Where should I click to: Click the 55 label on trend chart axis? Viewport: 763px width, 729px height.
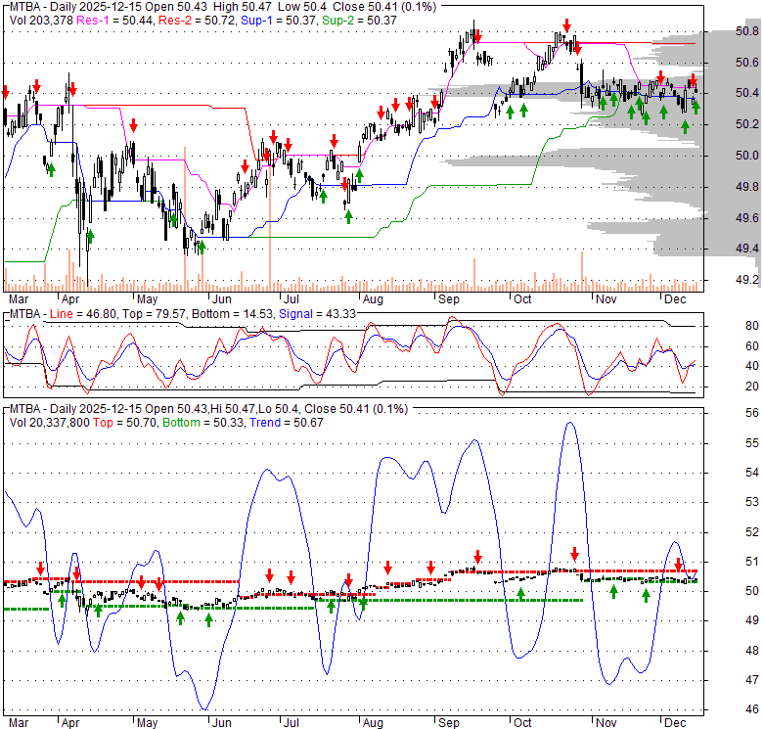[x=752, y=443]
